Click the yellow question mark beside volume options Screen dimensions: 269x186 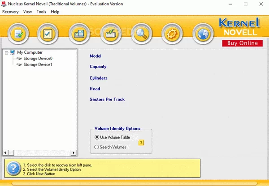(141, 143)
